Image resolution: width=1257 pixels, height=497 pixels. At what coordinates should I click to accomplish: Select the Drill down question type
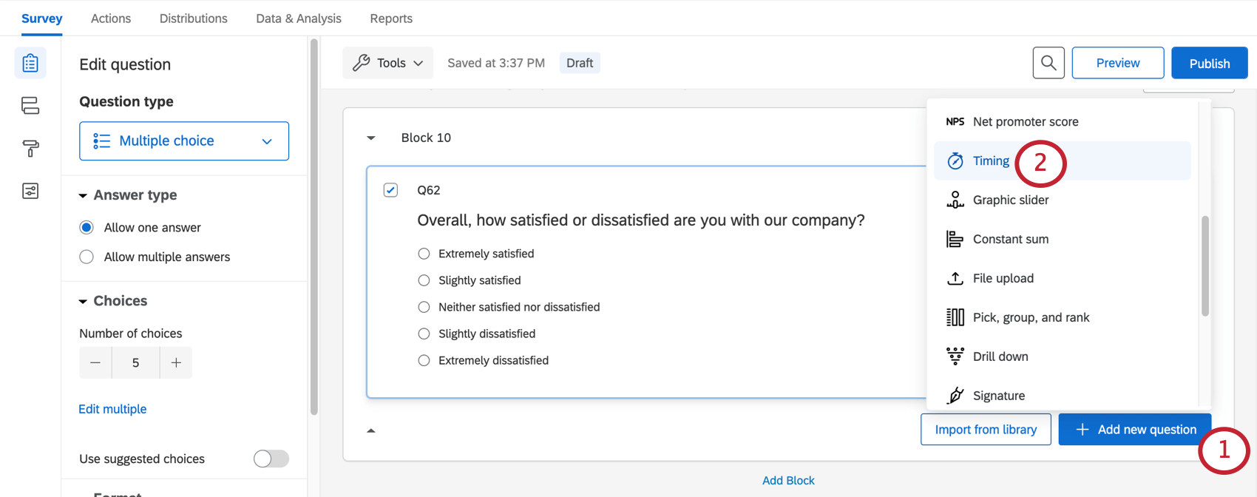pos(1000,356)
